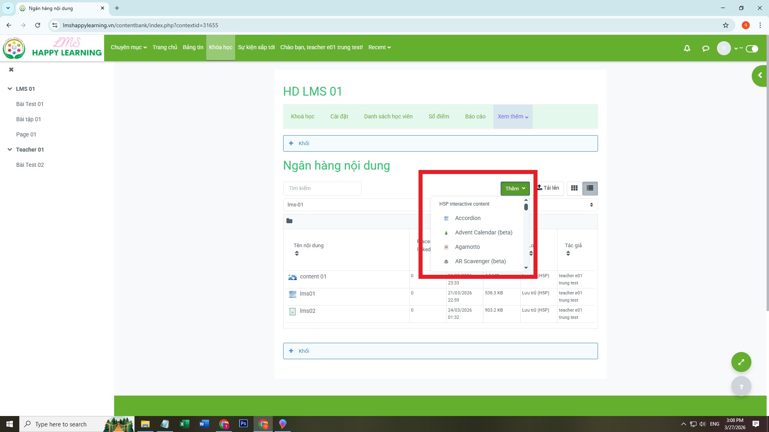Click the folder icon in content bank
This screenshot has height=432, width=769.
(x=290, y=221)
